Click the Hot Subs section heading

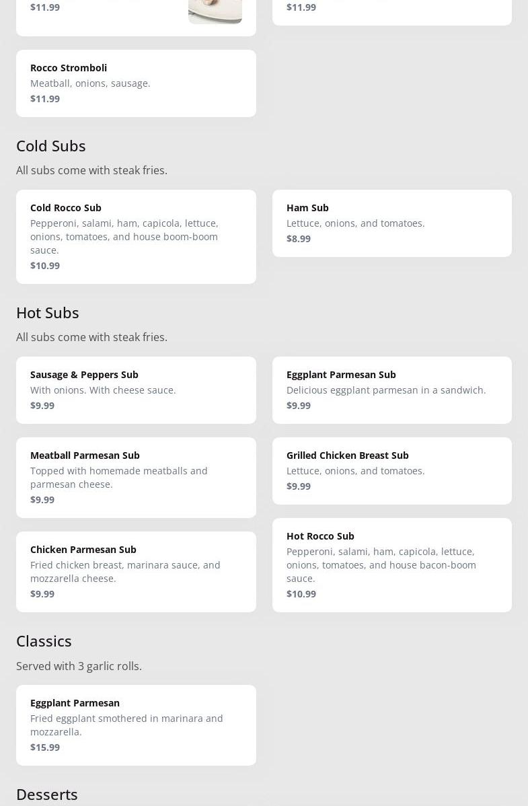click(48, 312)
